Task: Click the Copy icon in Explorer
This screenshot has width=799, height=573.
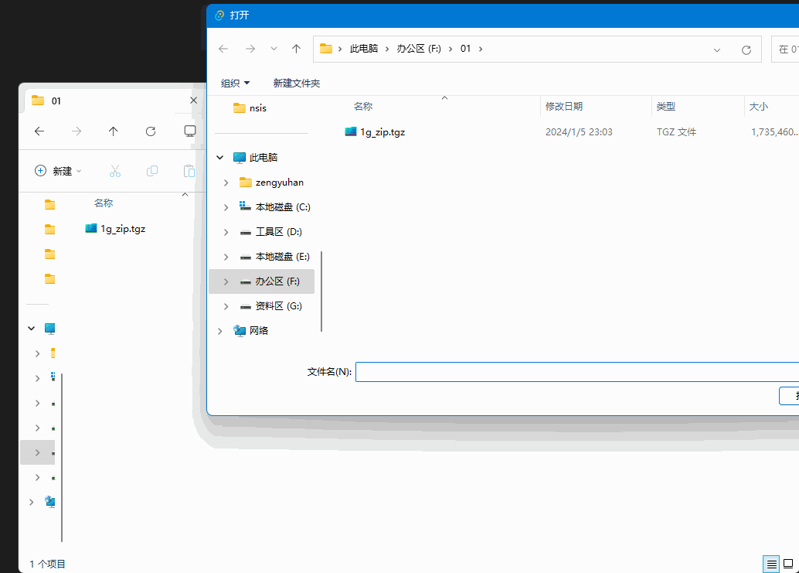Action: point(152,171)
